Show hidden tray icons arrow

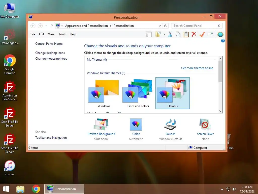tap(222, 189)
